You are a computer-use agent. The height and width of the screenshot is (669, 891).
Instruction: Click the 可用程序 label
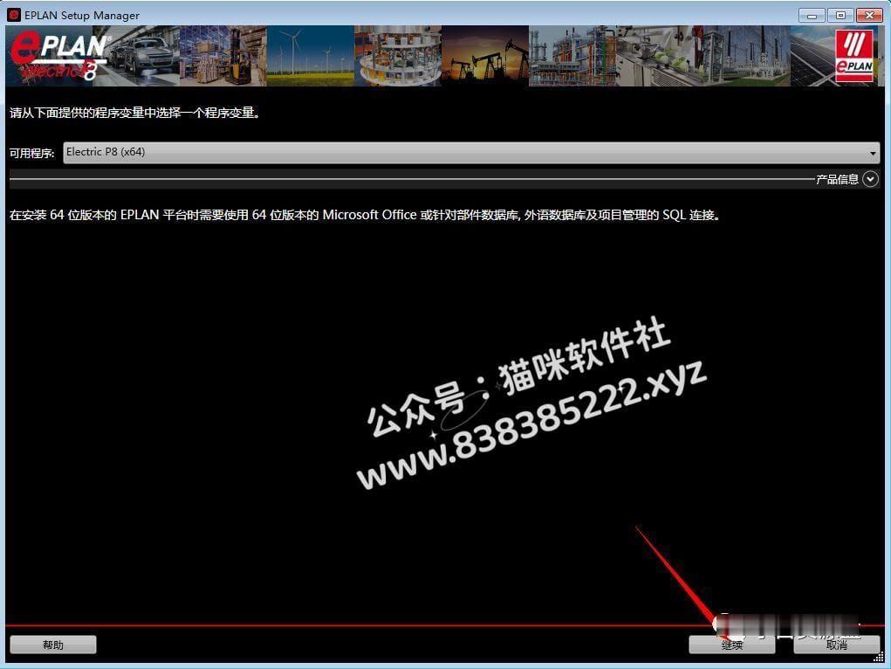coord(31,153)
